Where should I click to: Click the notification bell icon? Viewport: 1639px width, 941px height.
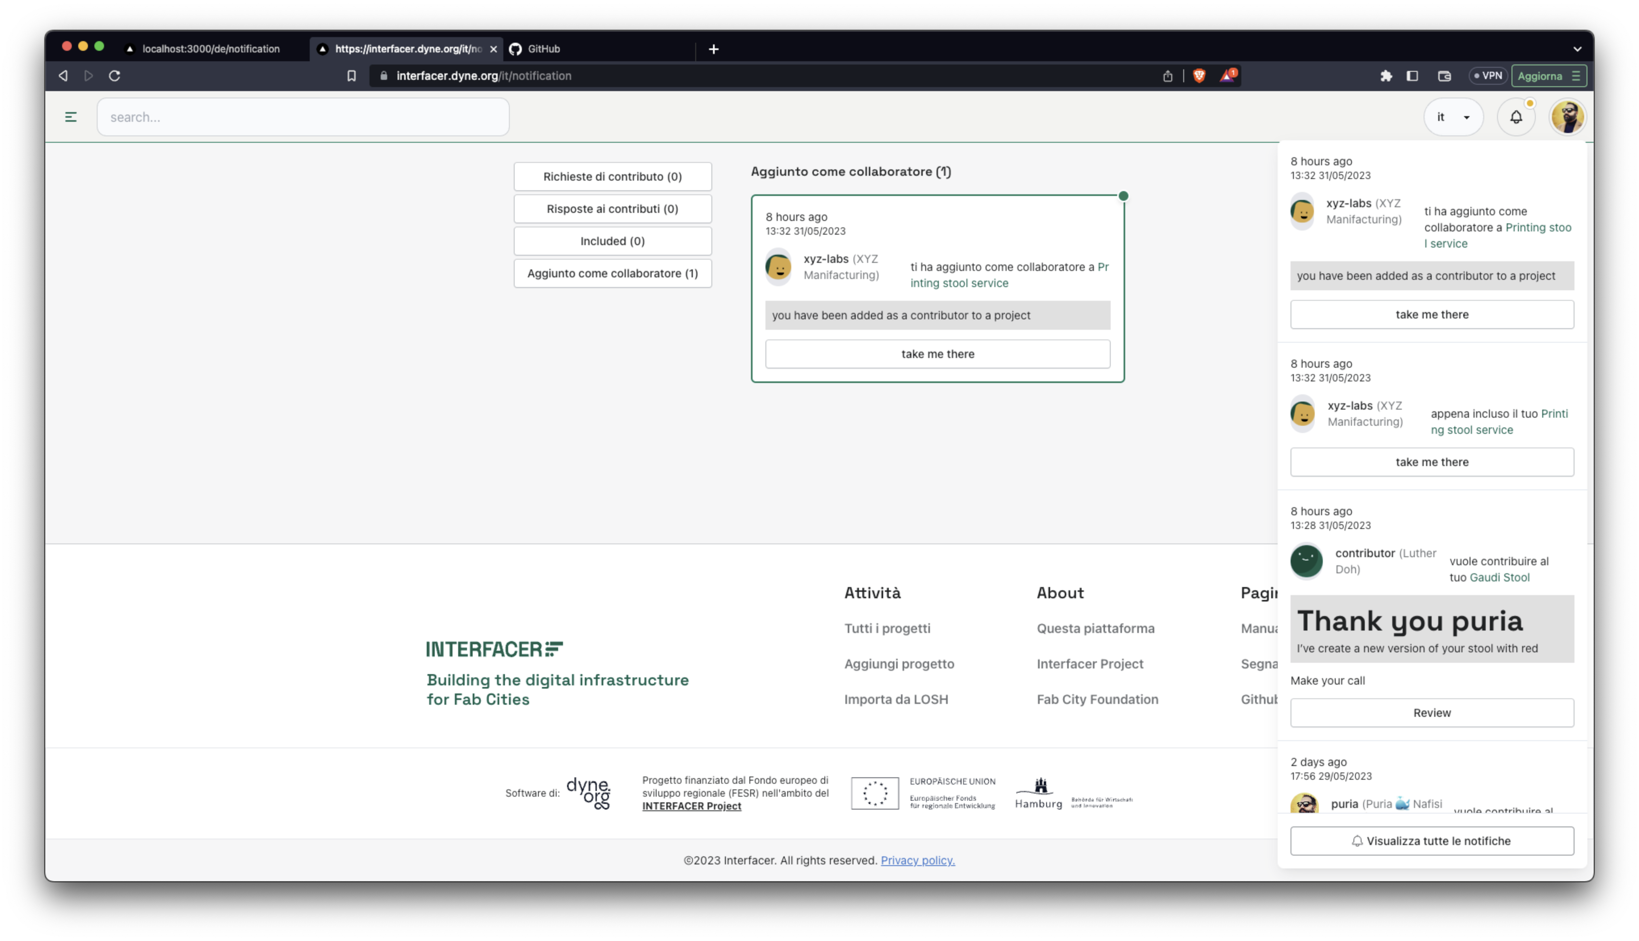coord(1516,117)
